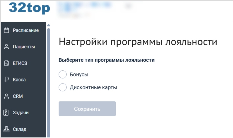Click the boxes icon beside Склад

click(6, 129)
